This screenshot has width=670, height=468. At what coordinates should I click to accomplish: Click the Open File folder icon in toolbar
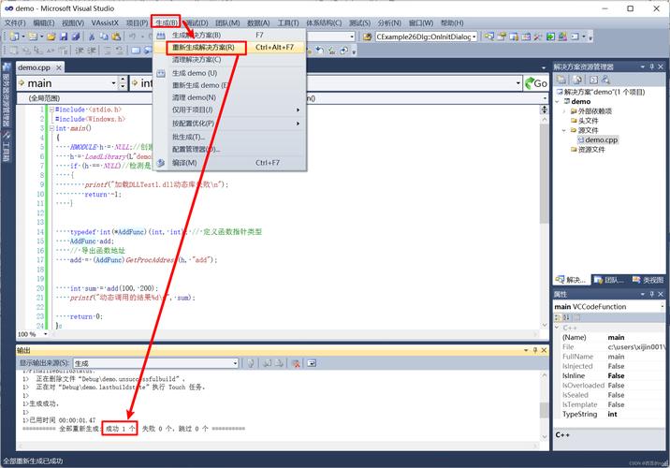[x=51, y=37]
